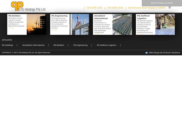182x121 pixels.
Task: Go to PQ Swiftvan Logistics affiliate link
Action: coord(106,45)
